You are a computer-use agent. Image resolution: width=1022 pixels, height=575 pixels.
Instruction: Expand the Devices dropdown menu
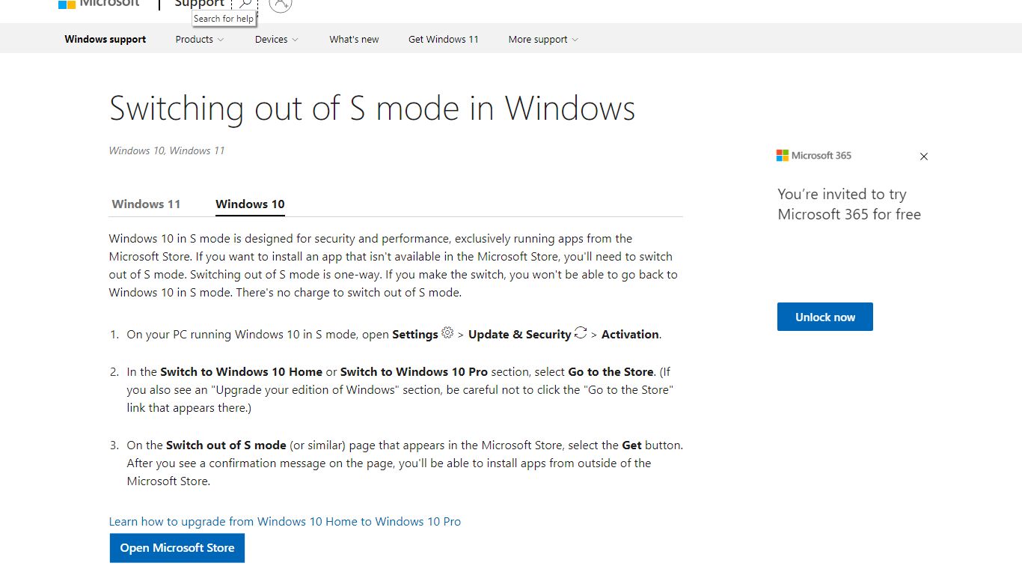pyautogui.click(x=277, y=40)
